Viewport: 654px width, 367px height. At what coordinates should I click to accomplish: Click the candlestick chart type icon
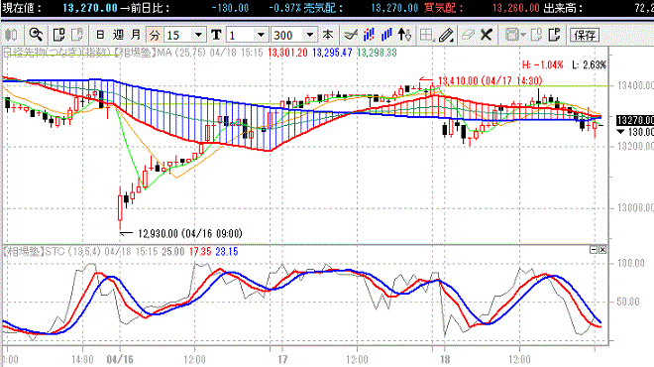pos(11,35)
